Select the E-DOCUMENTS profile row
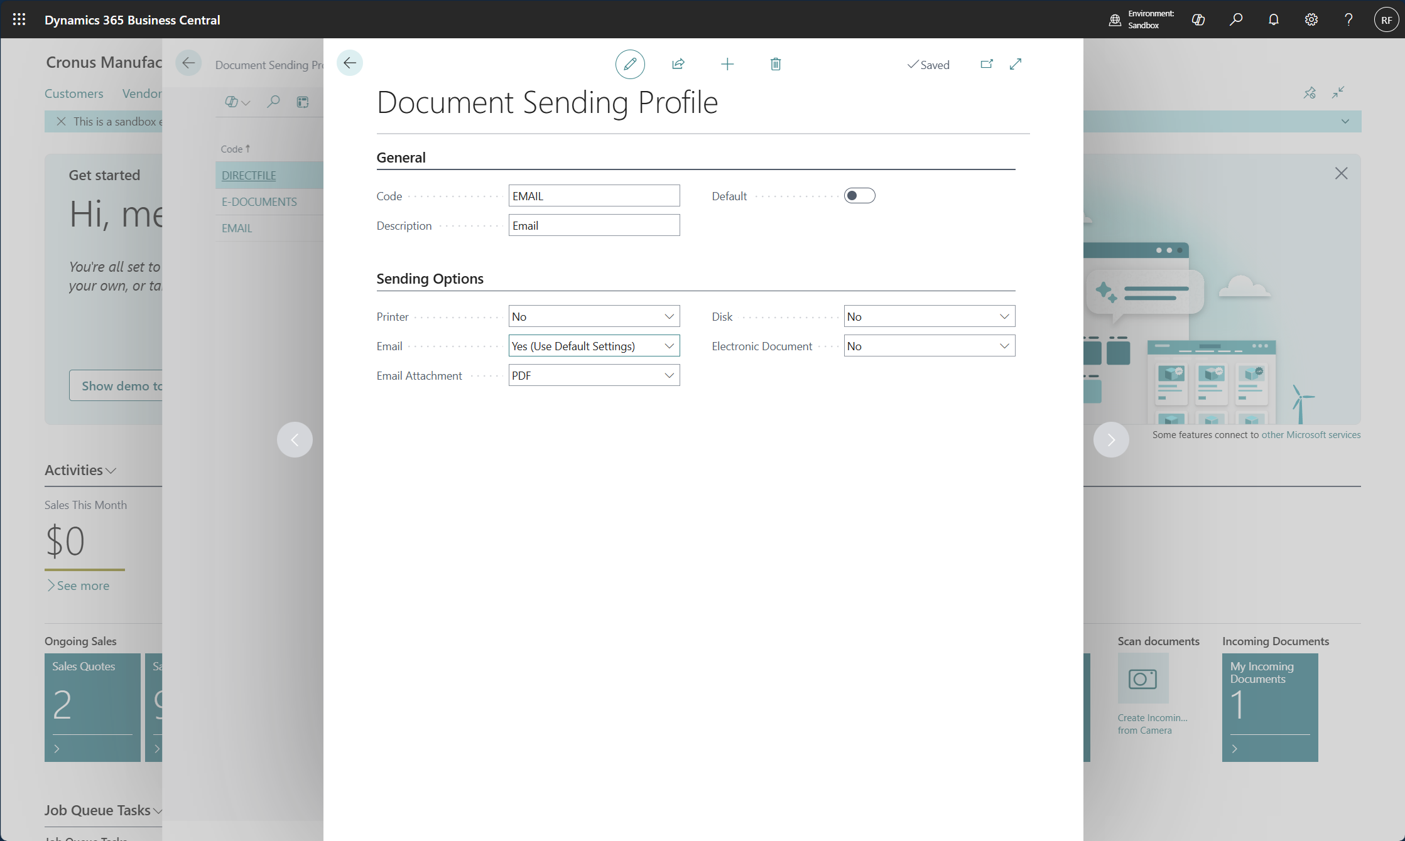 [x=269, y=201]
